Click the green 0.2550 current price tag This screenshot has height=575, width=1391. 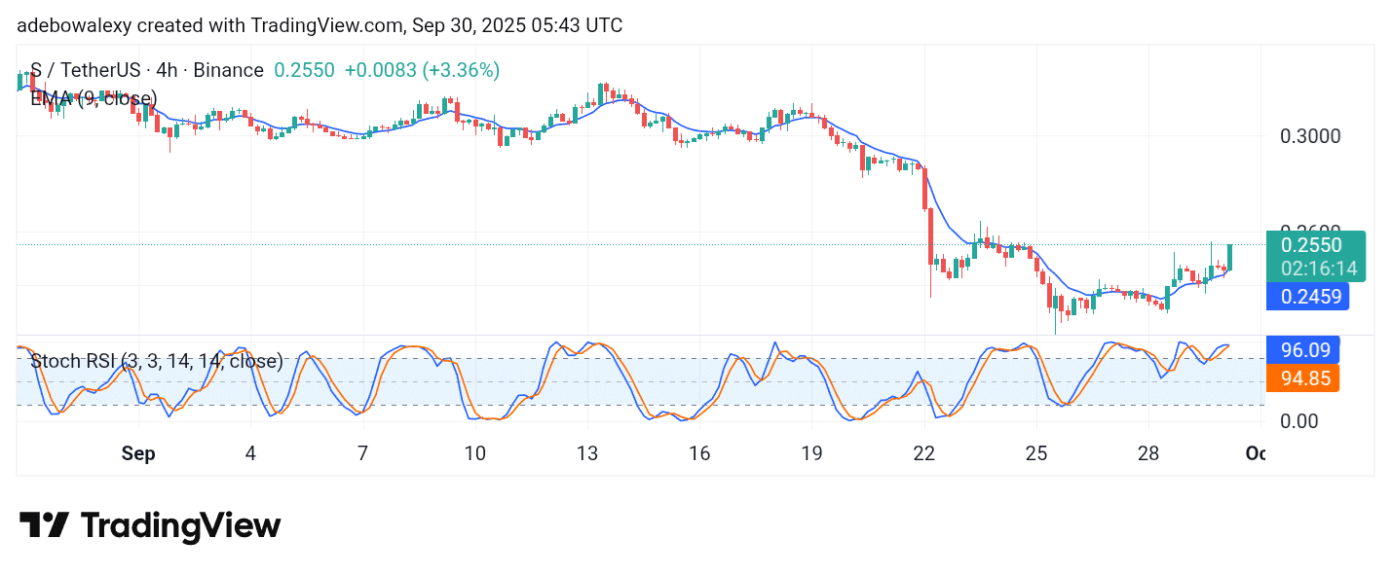(x=1311, y=245)
